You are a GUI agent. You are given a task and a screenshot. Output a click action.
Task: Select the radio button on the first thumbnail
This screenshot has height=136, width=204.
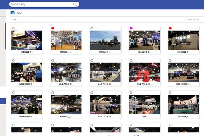(x=13, y=28)
